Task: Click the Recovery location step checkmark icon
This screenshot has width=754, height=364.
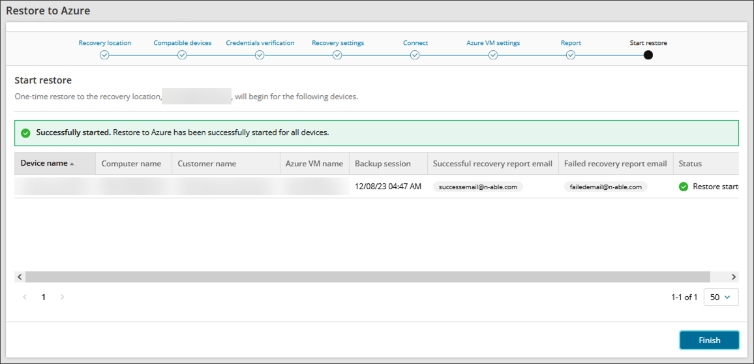Action: click(104, 55)
